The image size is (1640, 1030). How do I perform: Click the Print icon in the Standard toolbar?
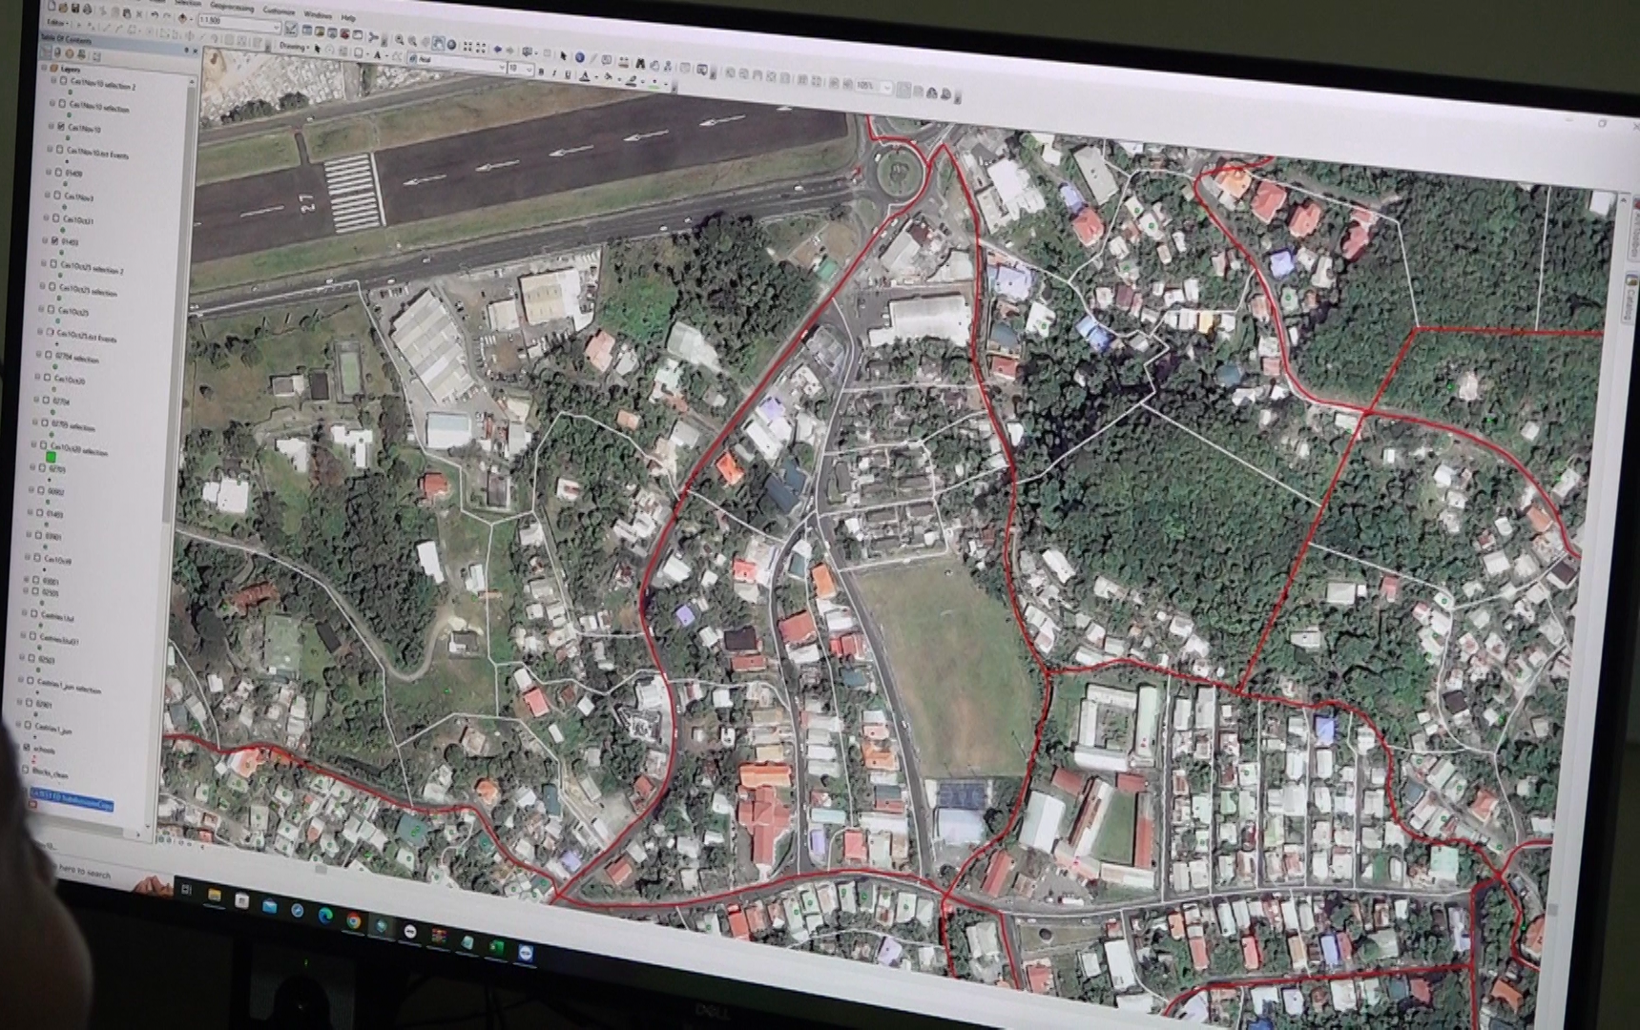87,10
